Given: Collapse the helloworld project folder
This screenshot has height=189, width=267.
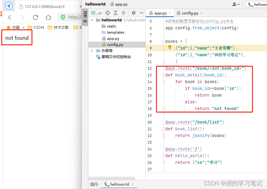Looking at the screenshot, I should coord(92,20).
